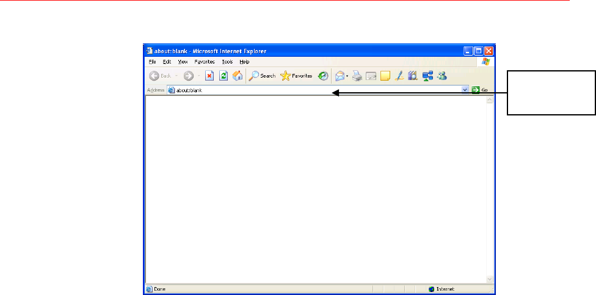Minimize the Internet Explorer window
This screenshot has width=596, height=295.
(x=468, y=51)
